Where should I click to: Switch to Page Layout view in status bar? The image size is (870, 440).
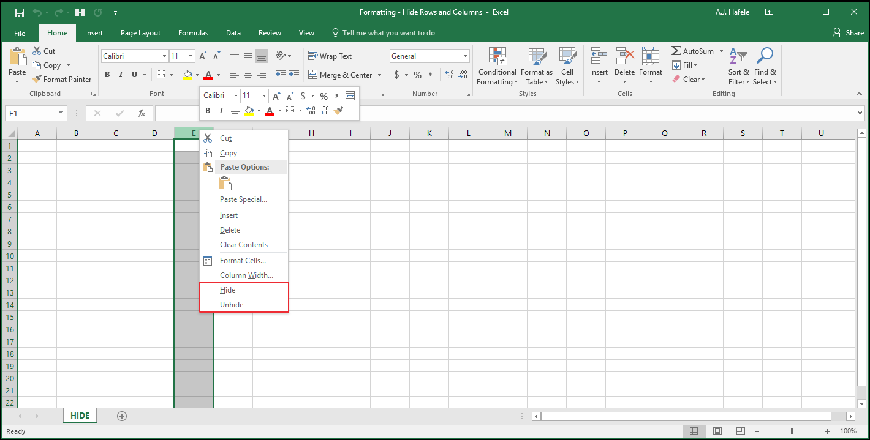click(x=717, y=431)
